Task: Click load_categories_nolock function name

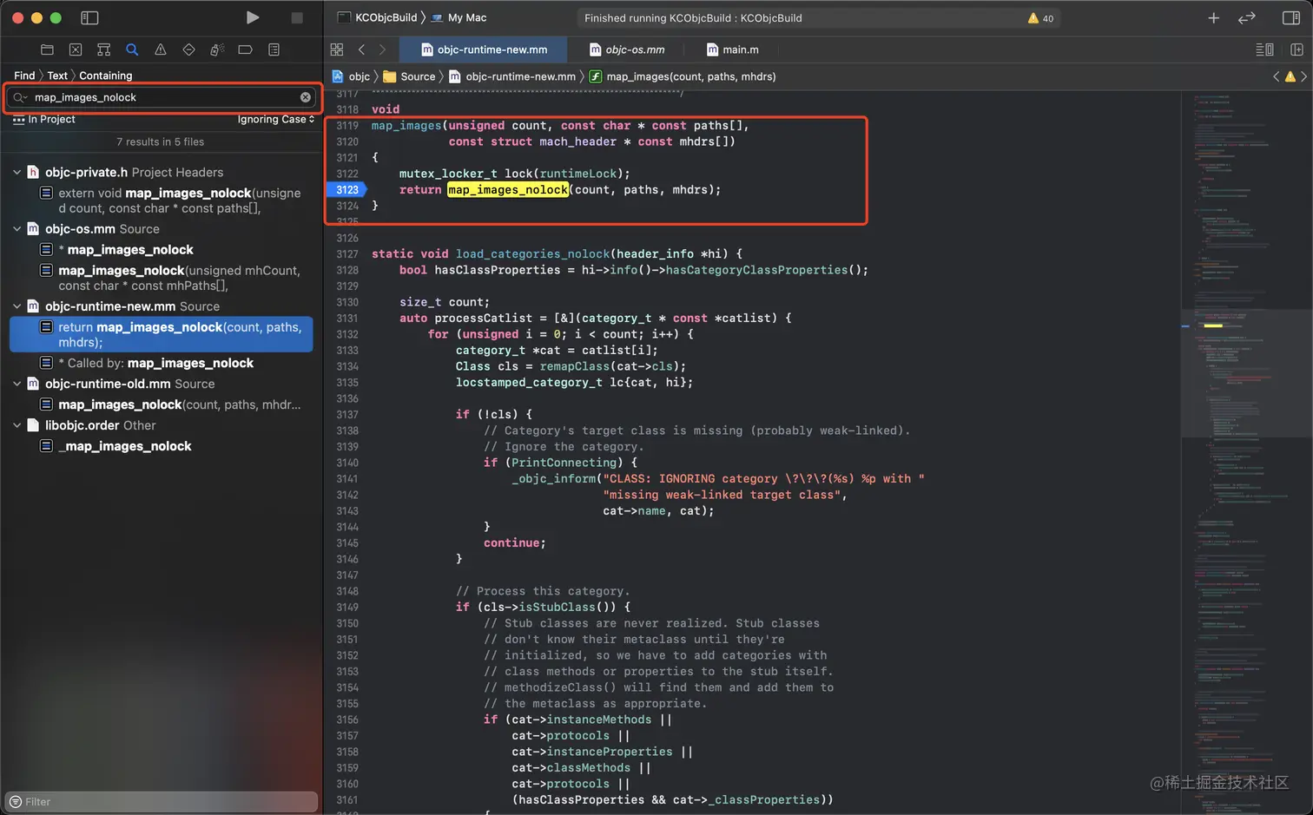Action: point(532,253)
